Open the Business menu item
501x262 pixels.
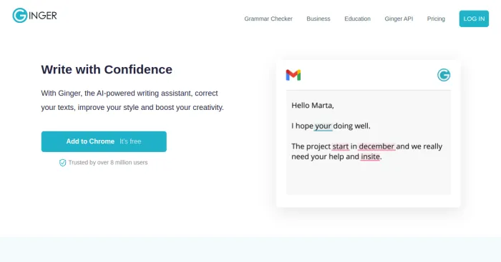[318, 19]
